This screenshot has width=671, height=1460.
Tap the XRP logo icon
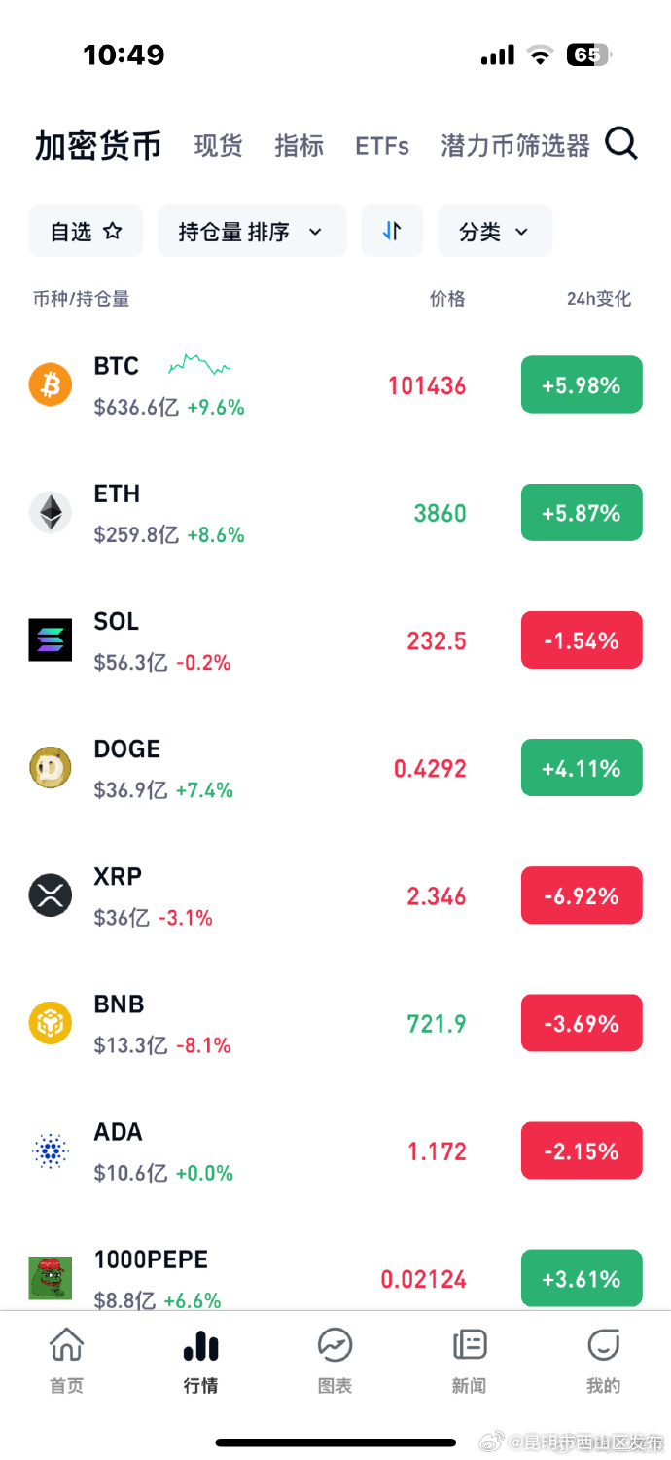(x=51, y=895)
